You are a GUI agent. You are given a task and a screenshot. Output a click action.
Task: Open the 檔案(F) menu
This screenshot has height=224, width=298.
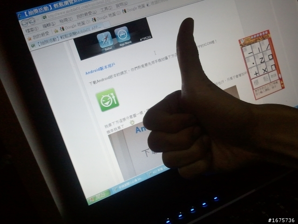tap(32, 30)
